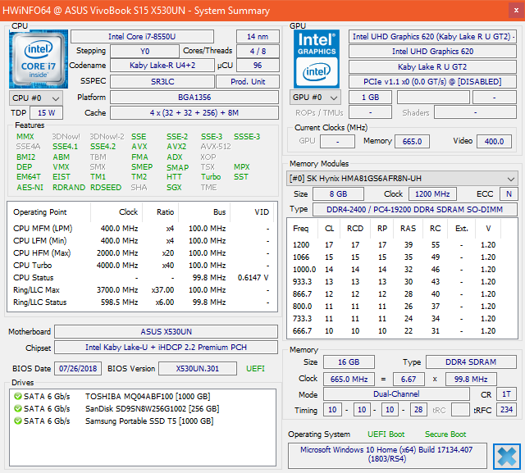Click the Intel Graphics logo
525x473 pixels.
(x=316, y=58)
